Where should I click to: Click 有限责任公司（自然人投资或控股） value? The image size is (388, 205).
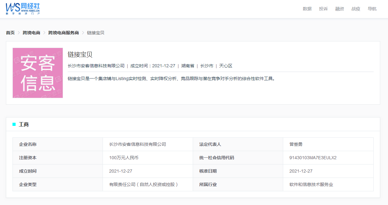tap(144, 185)
